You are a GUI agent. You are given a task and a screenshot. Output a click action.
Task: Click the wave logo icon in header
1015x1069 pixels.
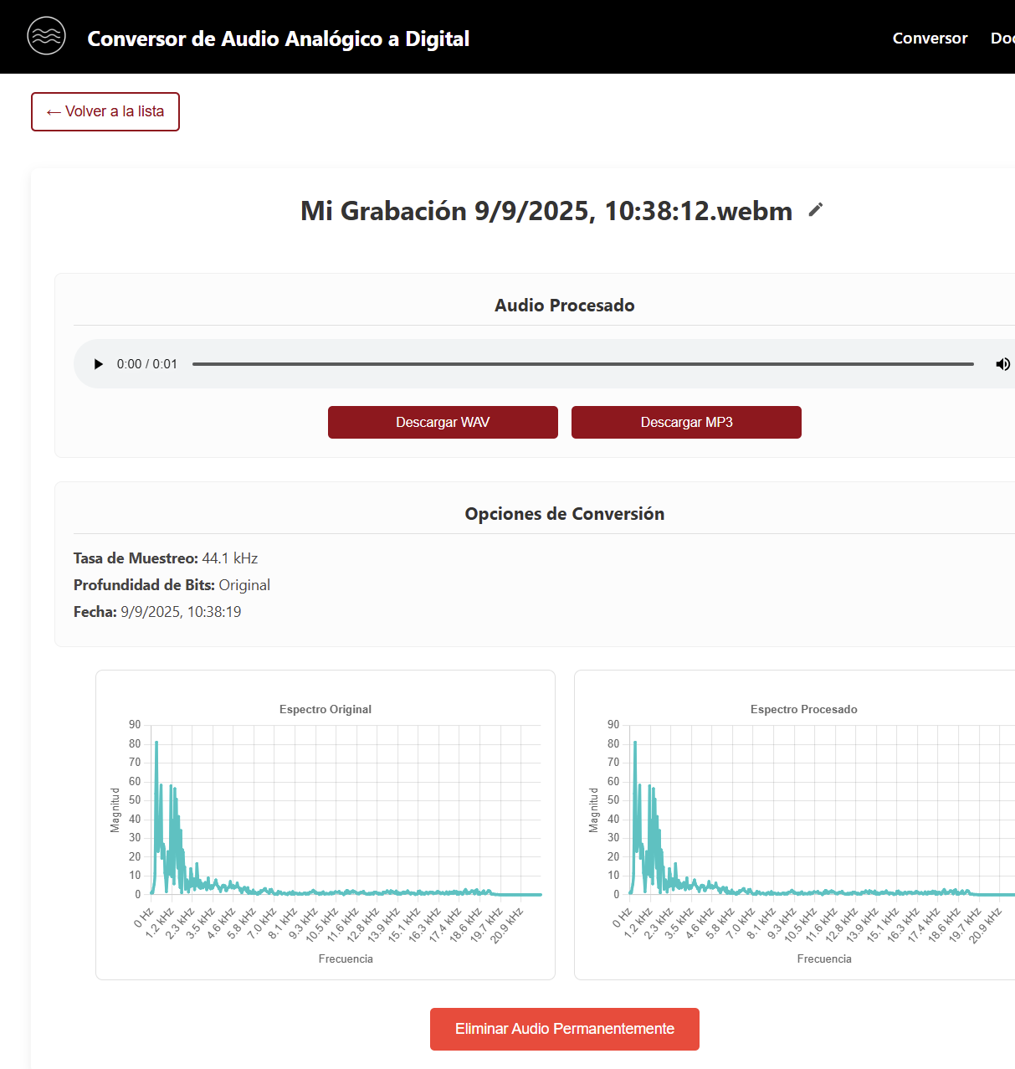coord(46,36)
